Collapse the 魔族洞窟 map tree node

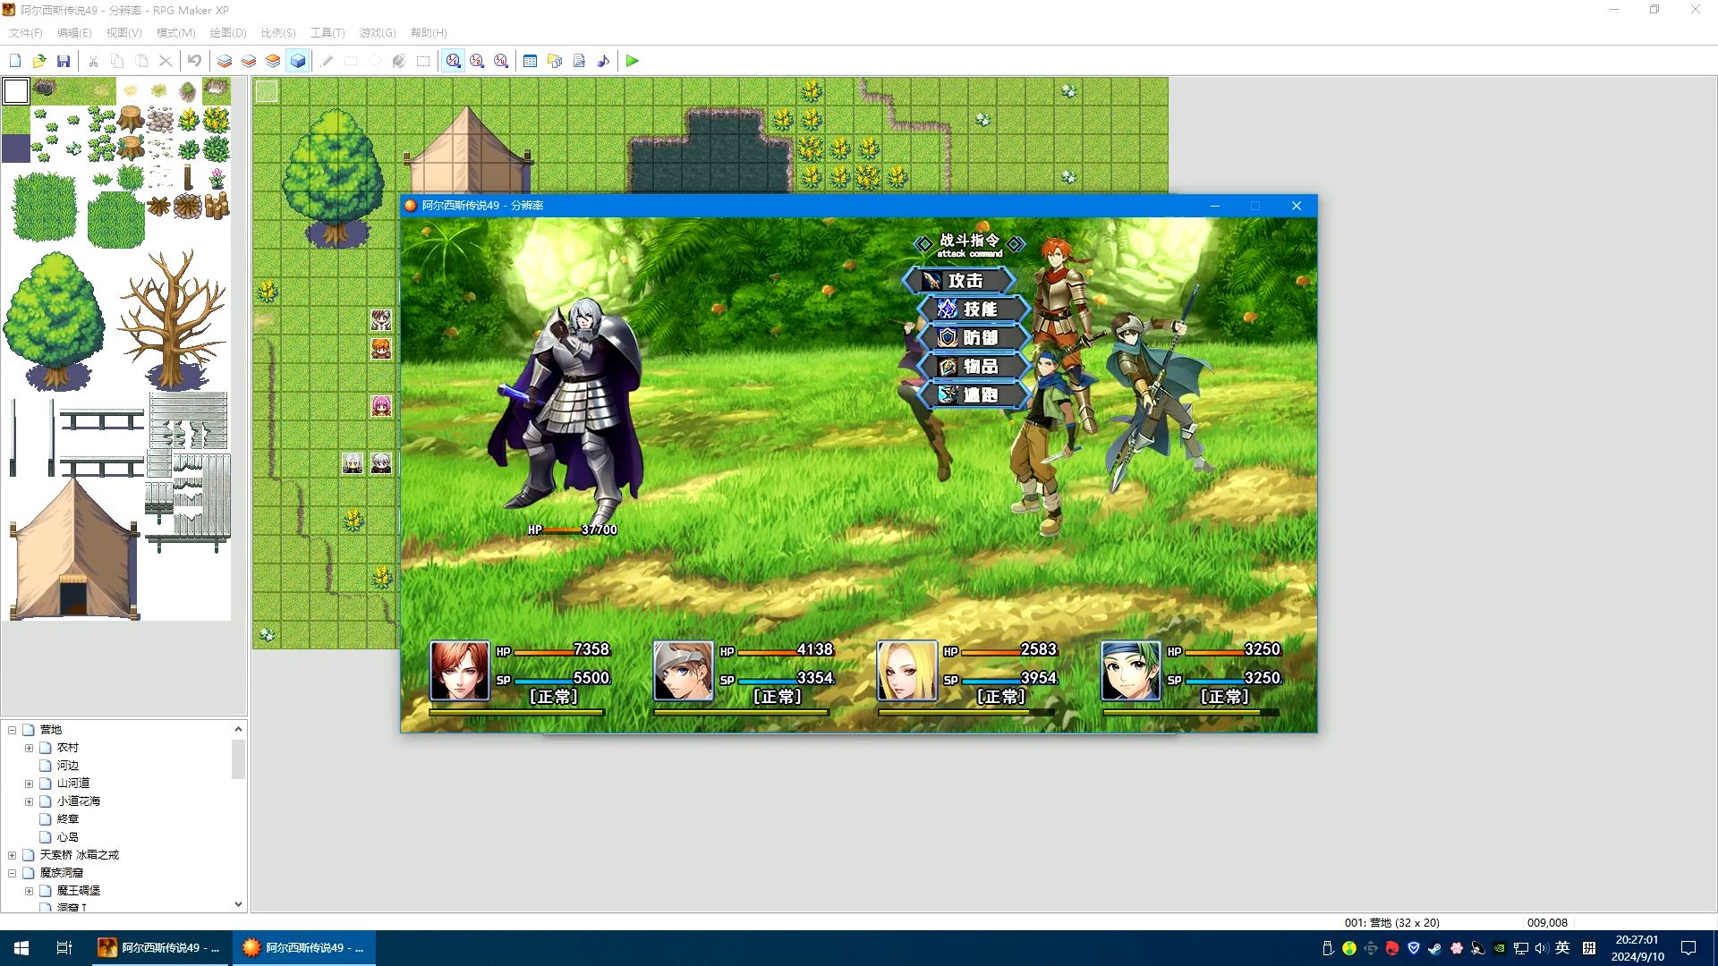click(13, 873)
